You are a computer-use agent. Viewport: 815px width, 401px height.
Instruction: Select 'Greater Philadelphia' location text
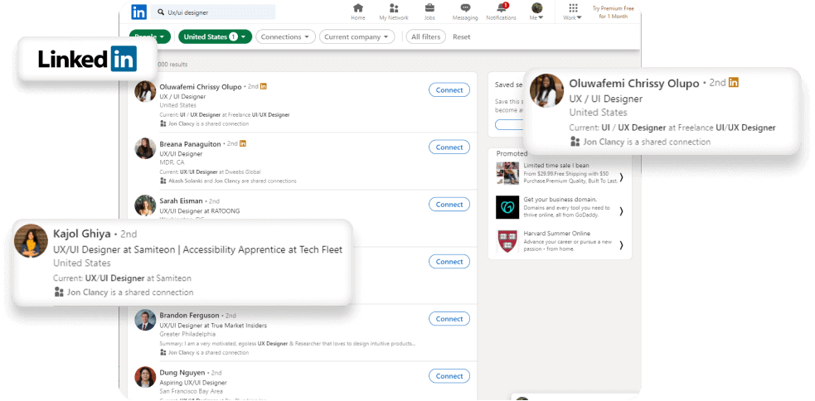pyautogui.click(x=187, y=334)
